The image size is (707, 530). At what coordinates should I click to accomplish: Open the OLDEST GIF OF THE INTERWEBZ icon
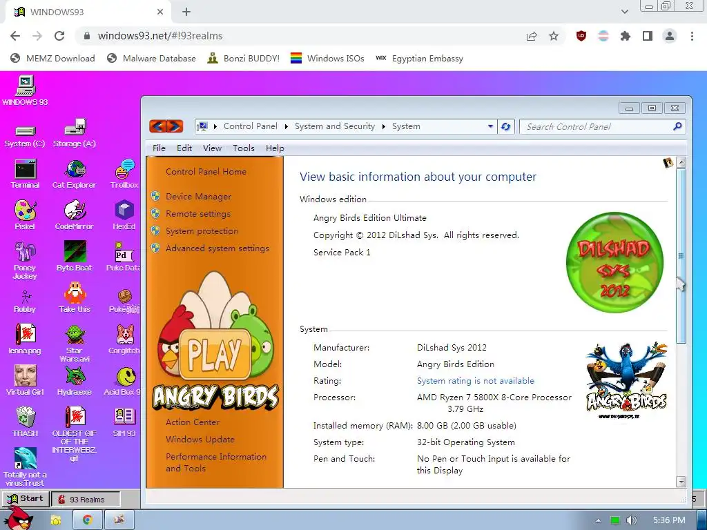[75, 433]
